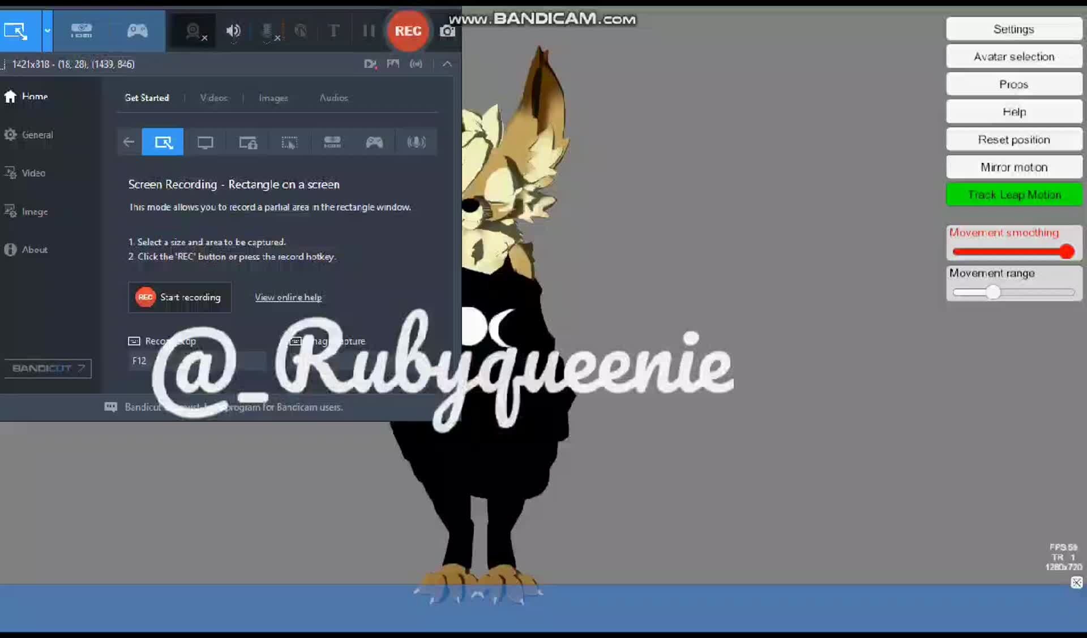
Task: Collapse the panel with the chevron arrow
Action: [447, 64]
